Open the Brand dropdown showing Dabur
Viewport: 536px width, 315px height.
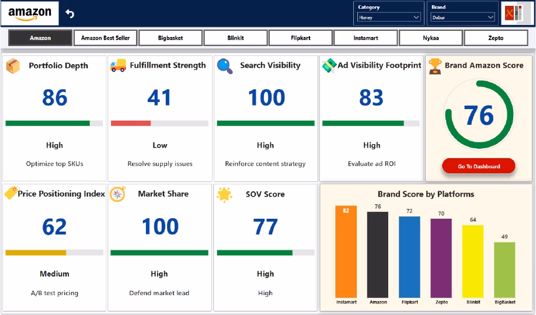click(462, 17)
